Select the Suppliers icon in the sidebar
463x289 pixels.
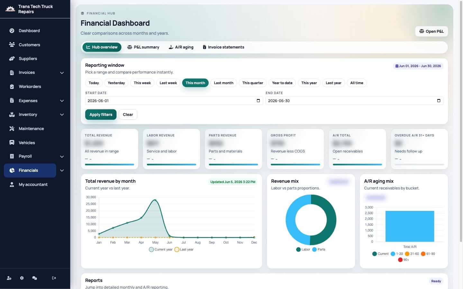[x=12, y=59]
